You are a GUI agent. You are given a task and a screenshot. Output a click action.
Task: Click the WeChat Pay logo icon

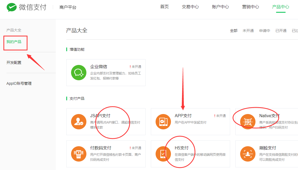coord(12,7)
